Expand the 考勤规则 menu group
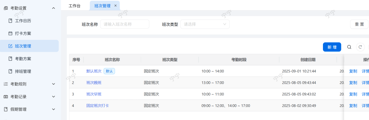Screen dimensions: 369x120 tap(53, 84)
